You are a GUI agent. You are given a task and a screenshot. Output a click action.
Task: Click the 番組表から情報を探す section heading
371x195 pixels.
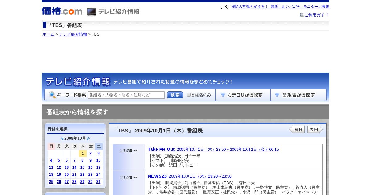(x=77, y=112)
